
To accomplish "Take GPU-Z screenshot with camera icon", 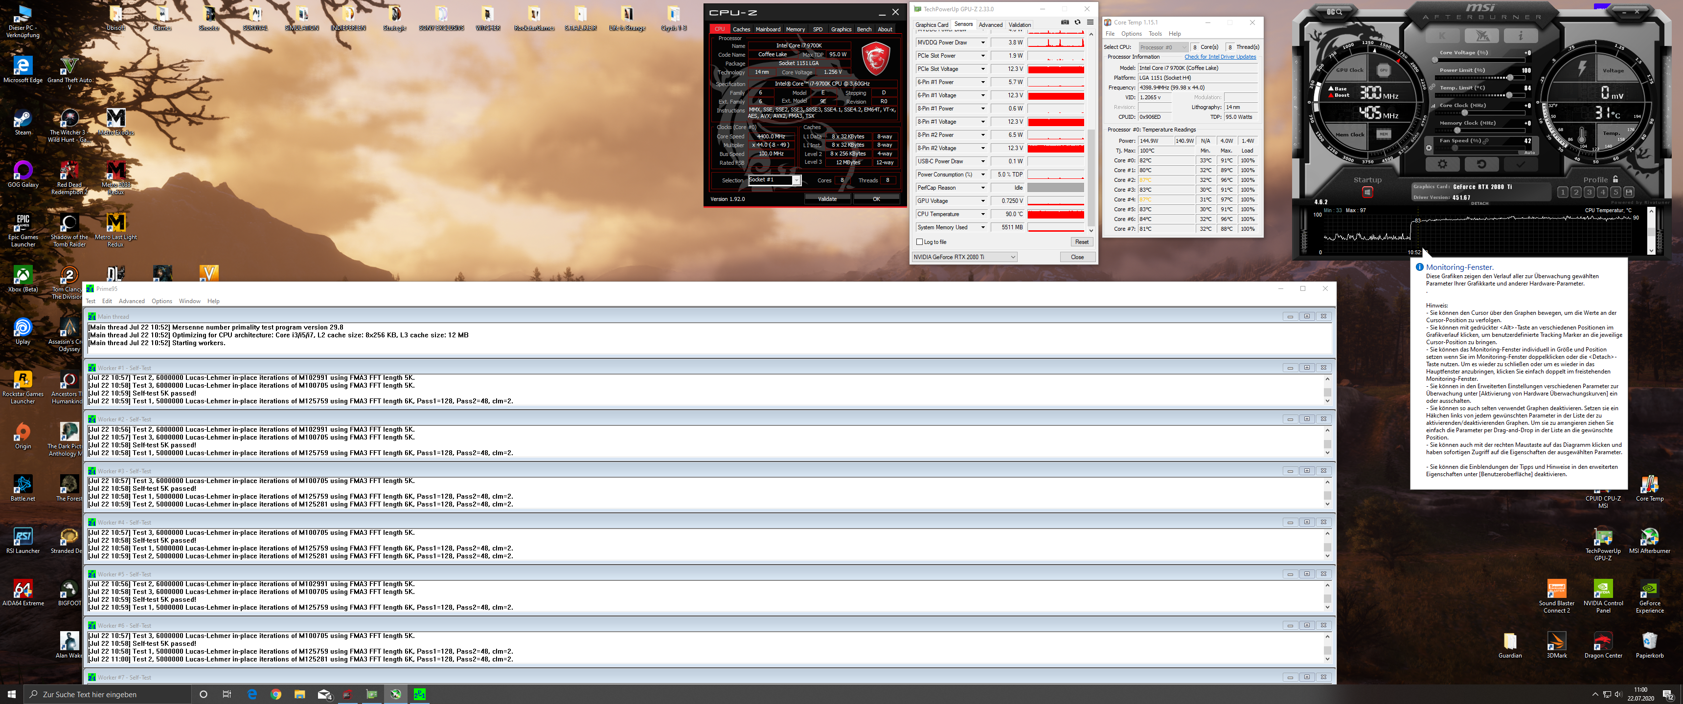I will 1064,22.
